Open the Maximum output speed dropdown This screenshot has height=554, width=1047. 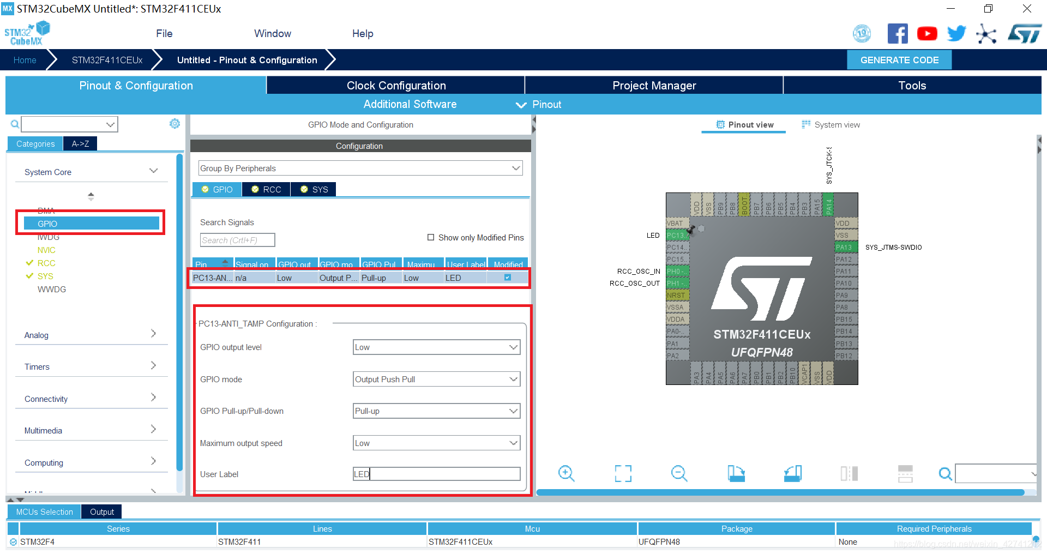[436, 443]
